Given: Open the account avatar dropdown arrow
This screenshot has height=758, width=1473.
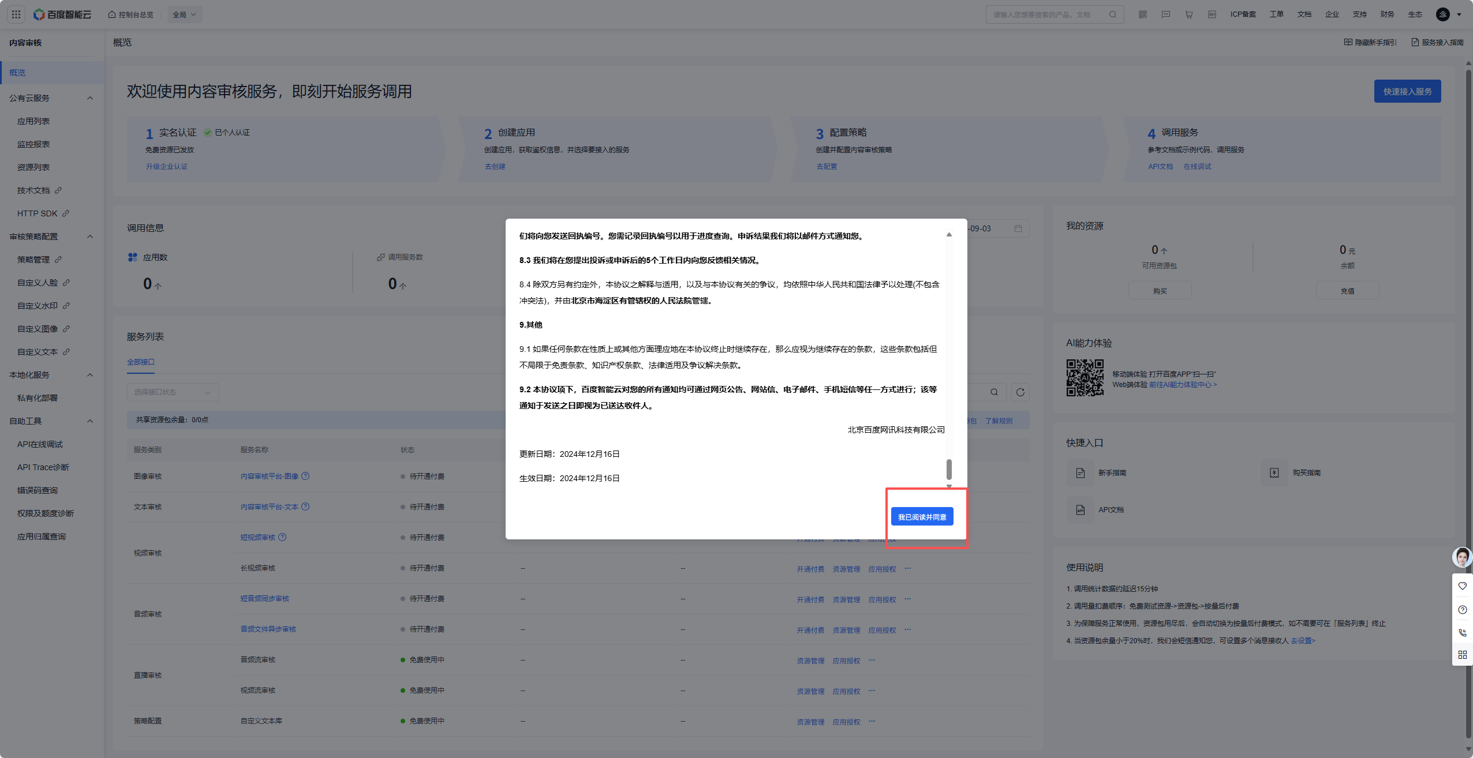Looking at the screenshot, I should pos(1460,14).
